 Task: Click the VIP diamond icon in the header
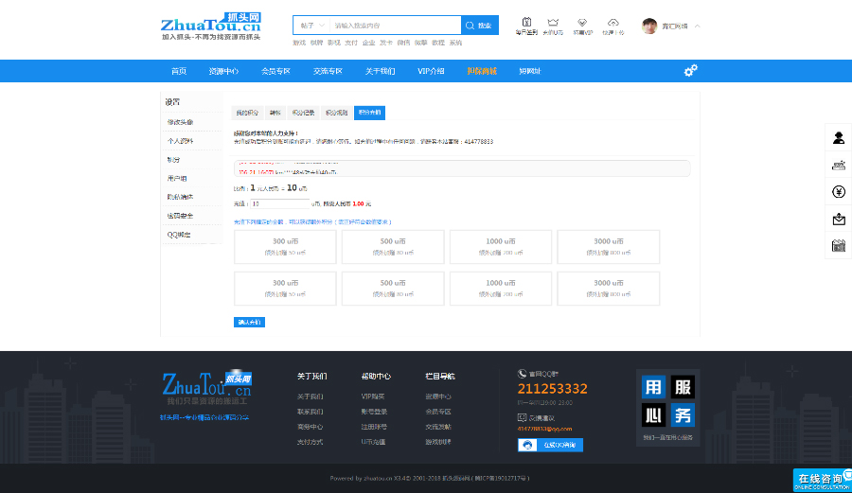pyautogui.click(x=583, y=22)
